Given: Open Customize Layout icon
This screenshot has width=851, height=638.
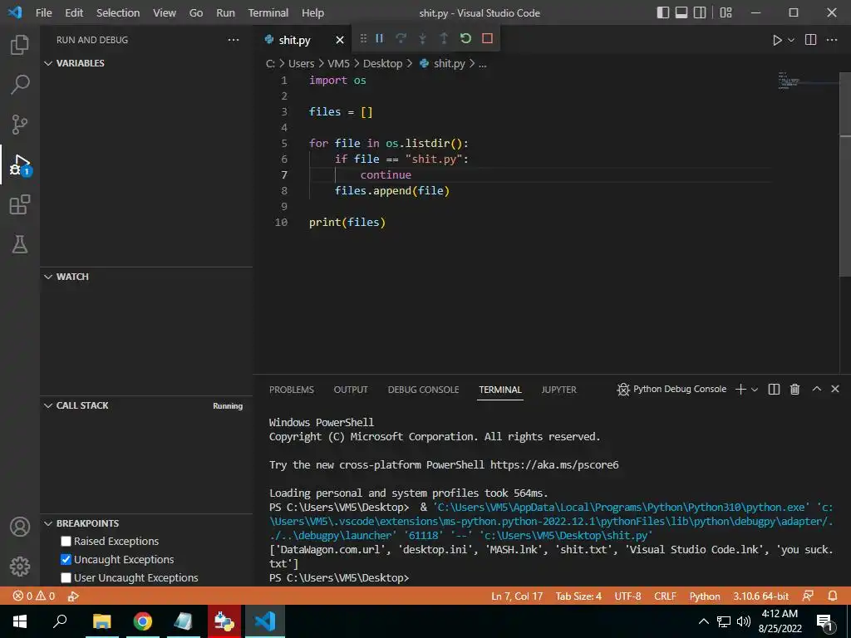Looking at the screenshot, I should (x=726, y=12).
